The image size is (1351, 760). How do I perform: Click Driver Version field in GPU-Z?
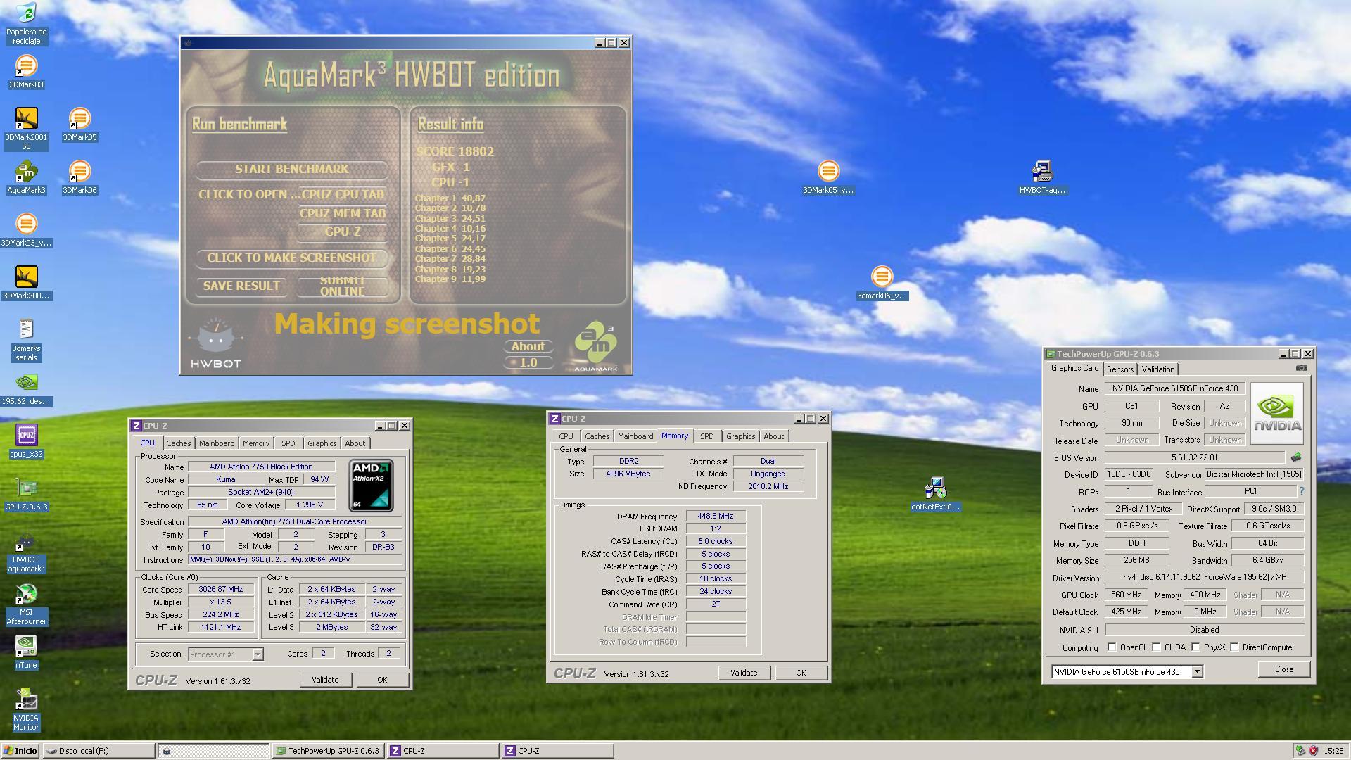click(1204, 578)
